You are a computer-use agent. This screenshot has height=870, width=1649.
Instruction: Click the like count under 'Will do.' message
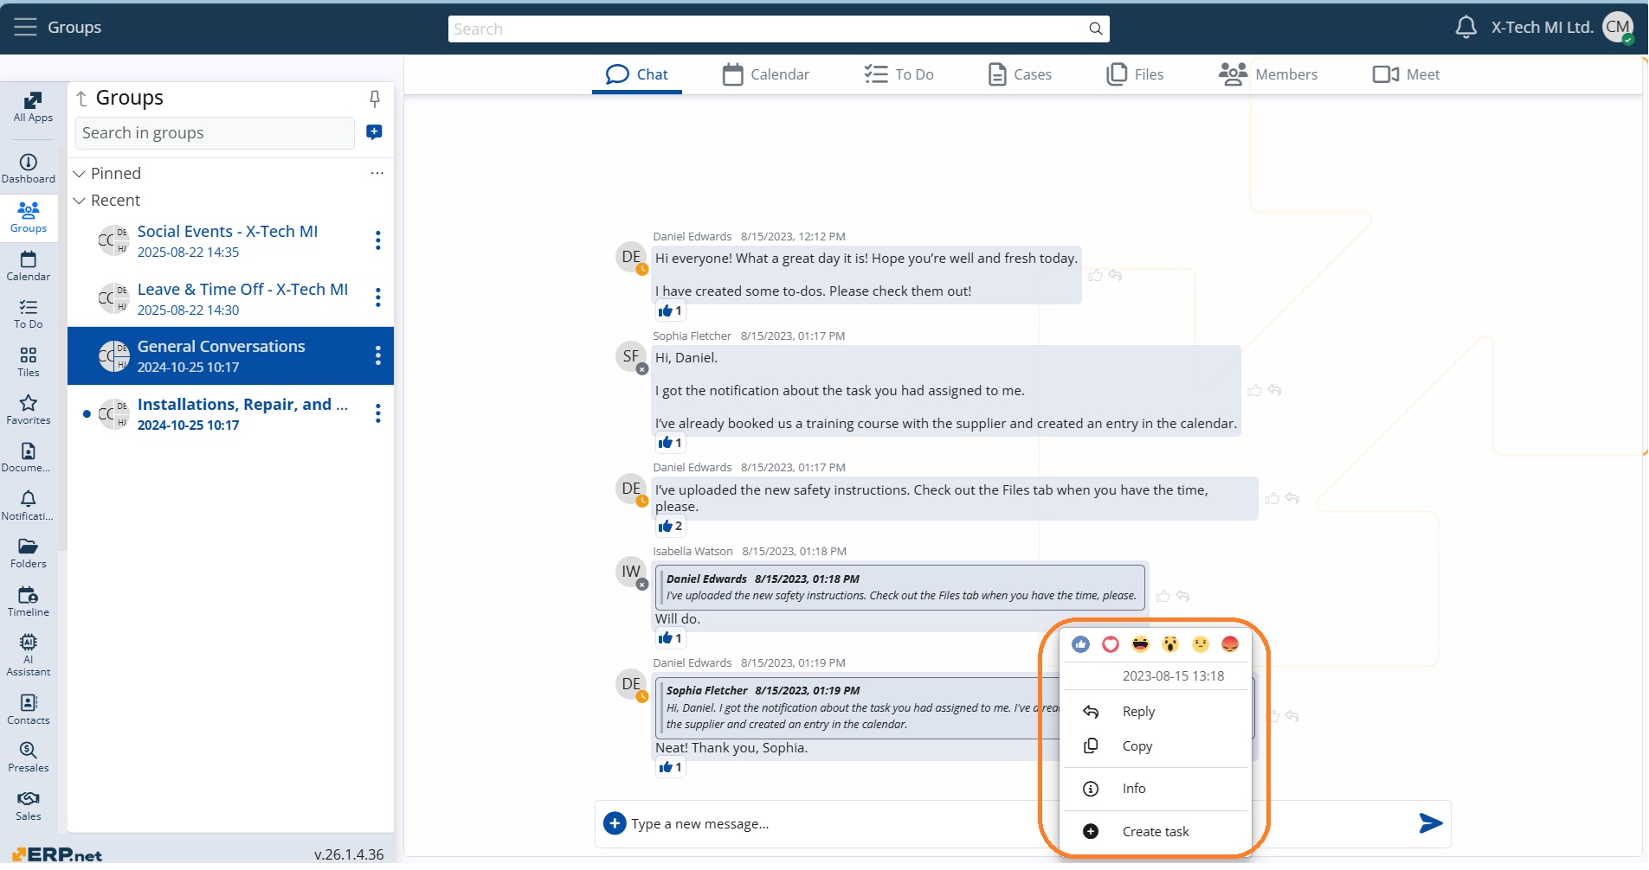click(x=670, y=638)
